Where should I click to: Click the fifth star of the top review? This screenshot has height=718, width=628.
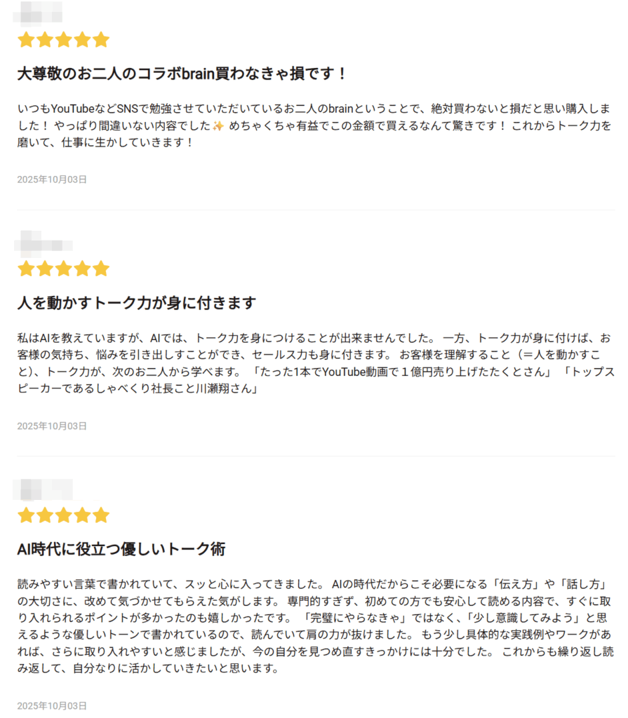coord(101,39)
